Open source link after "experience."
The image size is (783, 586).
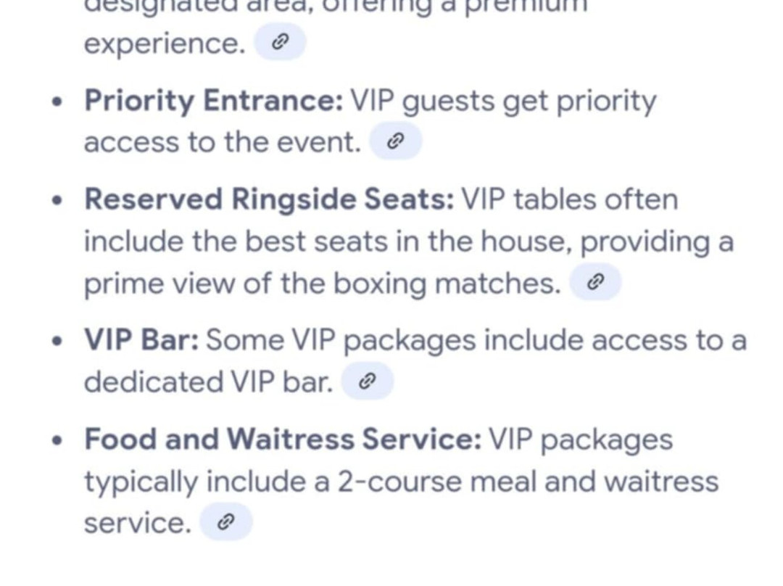pyautogui.click(x=280, y=42)
